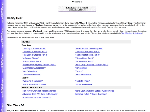
Task: Open "The Spirit of St Louis, Part 1"
Action: (x=35, y=52)
